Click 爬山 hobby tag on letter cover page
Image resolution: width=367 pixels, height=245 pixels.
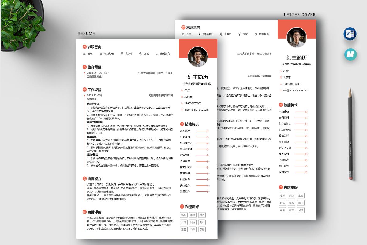pos(301,203)
